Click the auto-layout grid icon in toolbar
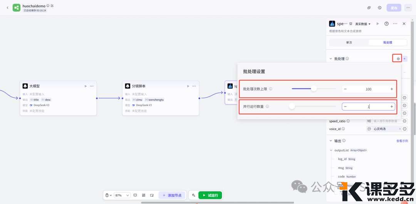The height and width of the screenshot is (204, 416). [x=144, y=195]
